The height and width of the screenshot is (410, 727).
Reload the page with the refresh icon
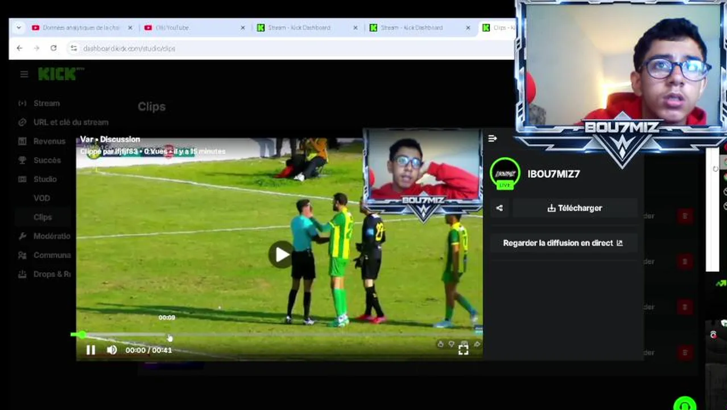pyautogui.click(x=53, y=48)
